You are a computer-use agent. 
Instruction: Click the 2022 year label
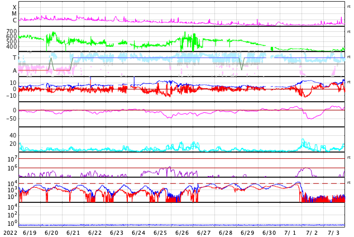point(11,233)
